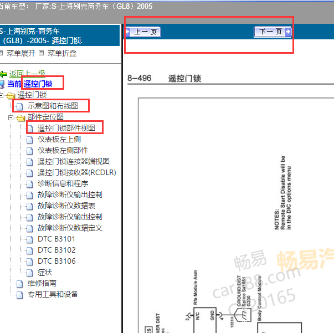Open 遥控门锁 folder label in tree
Viewport: 334px width, 333px height.
click(x=32, y=95)
